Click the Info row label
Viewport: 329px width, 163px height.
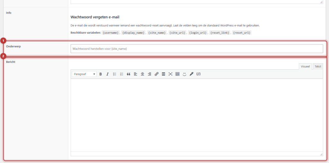(x=9, y=13)
